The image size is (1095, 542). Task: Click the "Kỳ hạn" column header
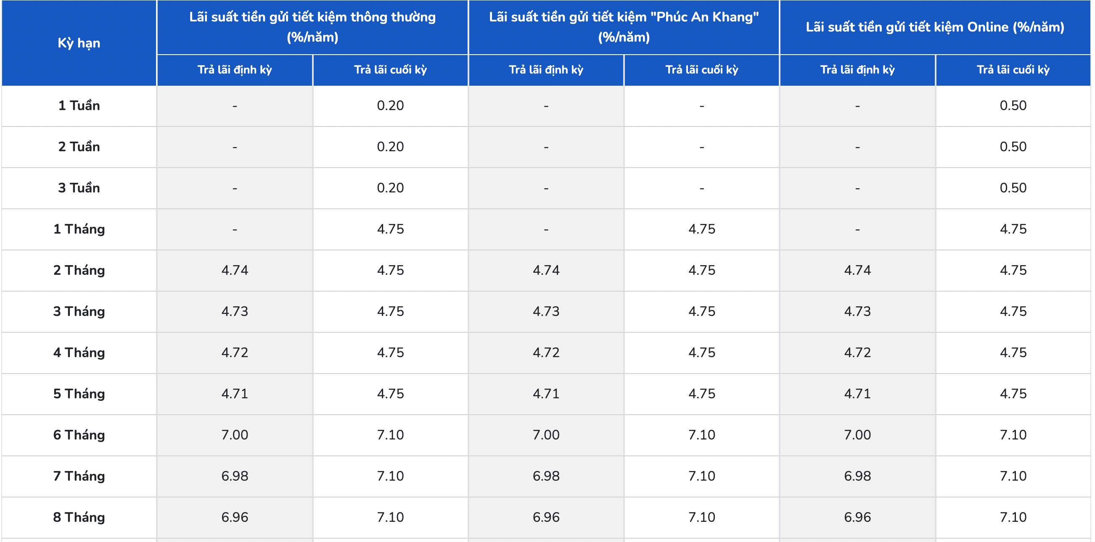point(79,43)
